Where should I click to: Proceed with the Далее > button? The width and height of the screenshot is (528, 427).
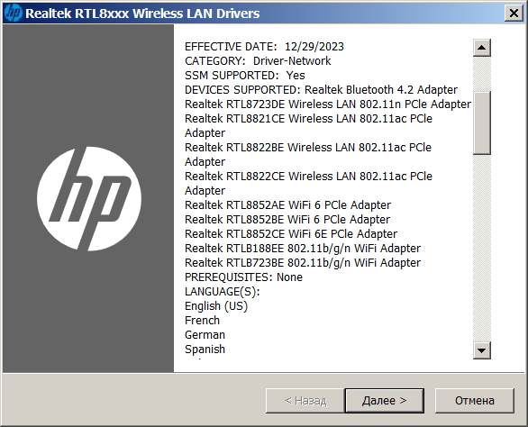coord(384,400)
